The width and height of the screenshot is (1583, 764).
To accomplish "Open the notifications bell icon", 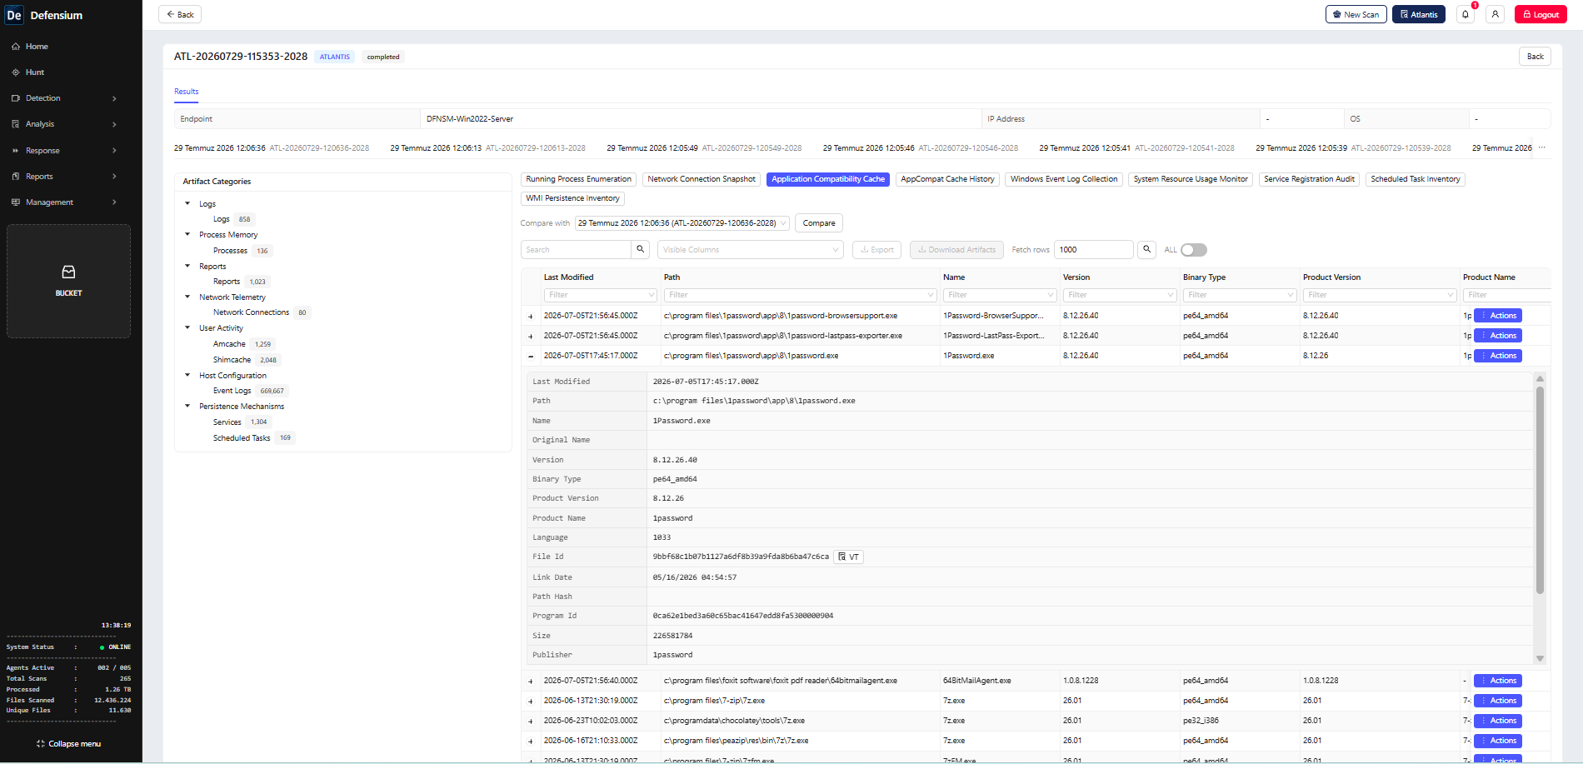I will coord(1466,14).
